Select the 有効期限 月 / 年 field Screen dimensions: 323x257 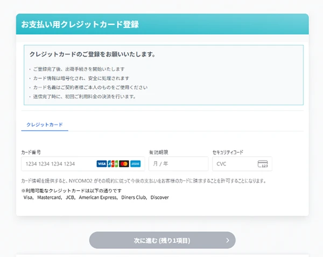(x=178, y=164)
